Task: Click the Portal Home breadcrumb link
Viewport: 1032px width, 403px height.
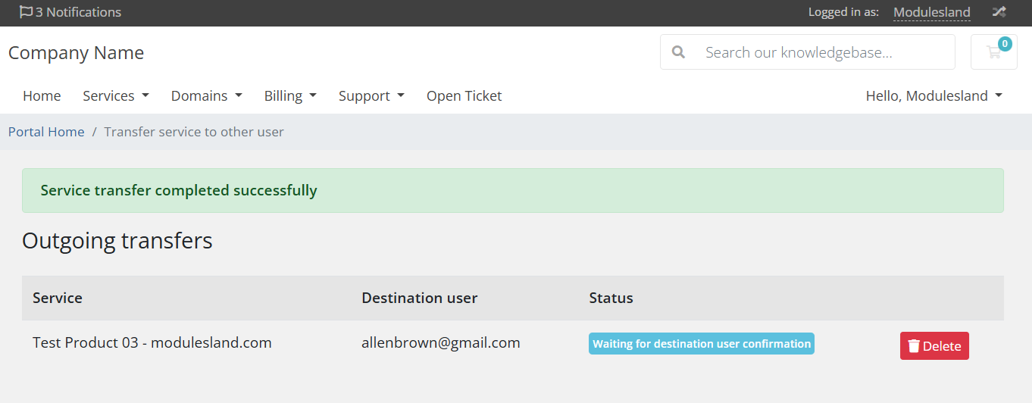Action: coord(46,132)
